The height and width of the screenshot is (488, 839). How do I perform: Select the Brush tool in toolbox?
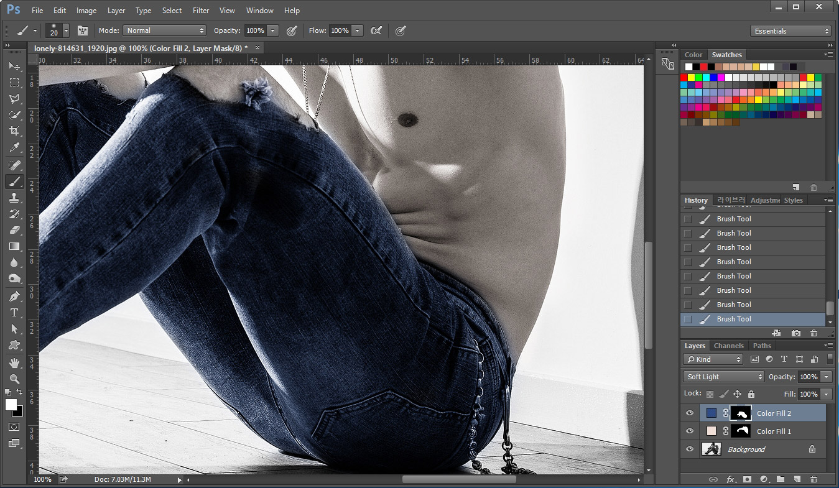14,182
